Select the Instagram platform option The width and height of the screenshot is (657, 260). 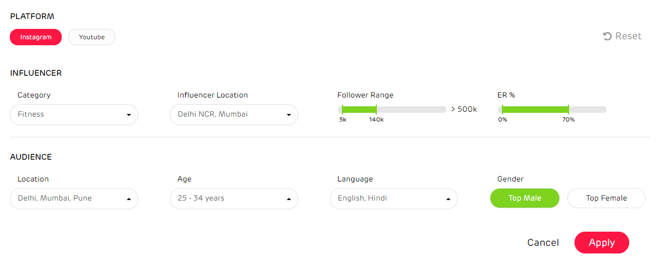[35, 37]
